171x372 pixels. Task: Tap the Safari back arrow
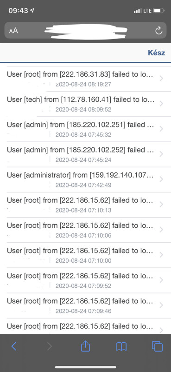click(14, 346)
